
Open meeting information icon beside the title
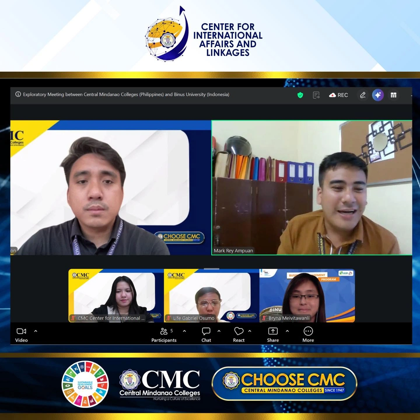[18, 94]
